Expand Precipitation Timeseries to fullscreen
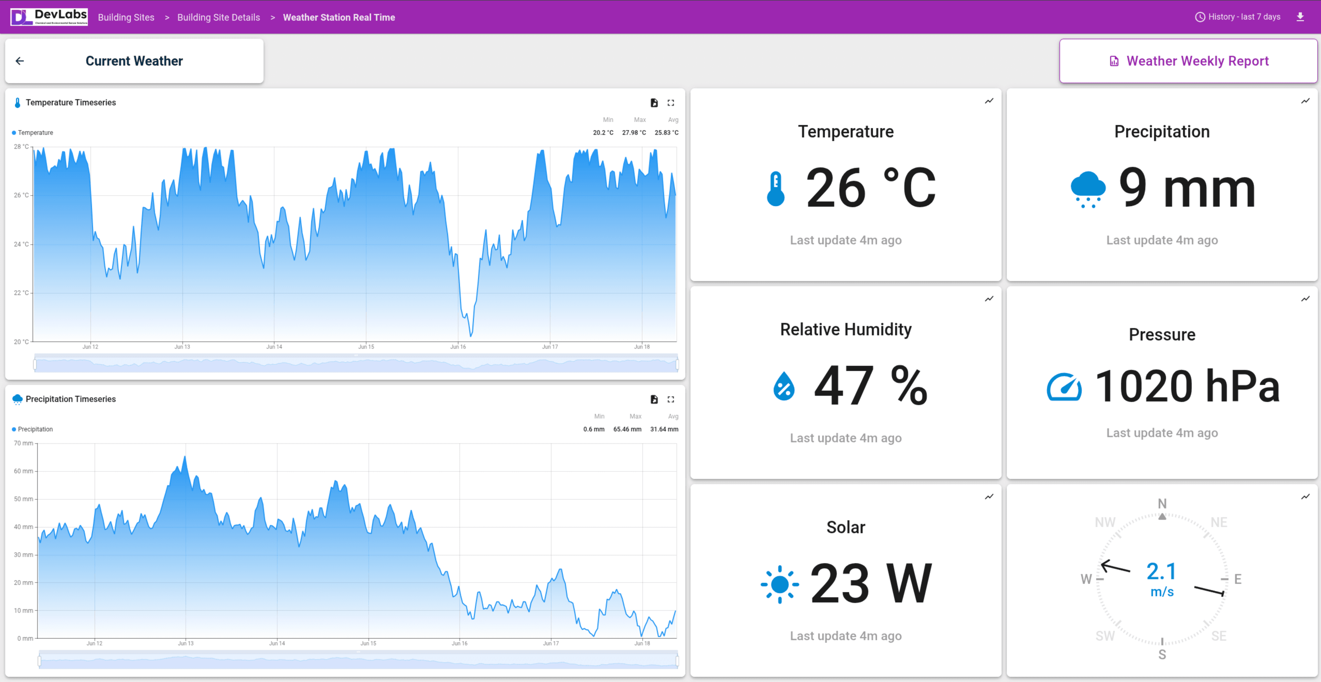 click(671, 399)
